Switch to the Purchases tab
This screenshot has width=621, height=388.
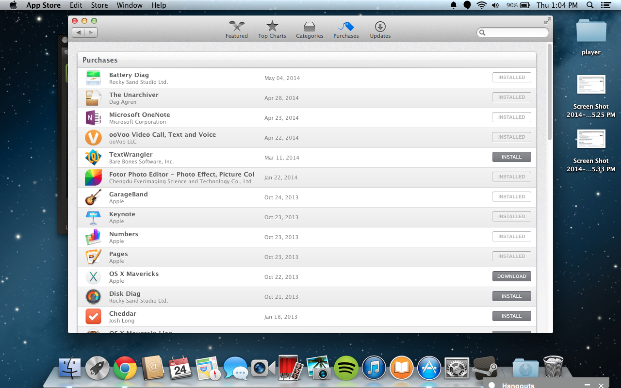click(x=346, y=30)
